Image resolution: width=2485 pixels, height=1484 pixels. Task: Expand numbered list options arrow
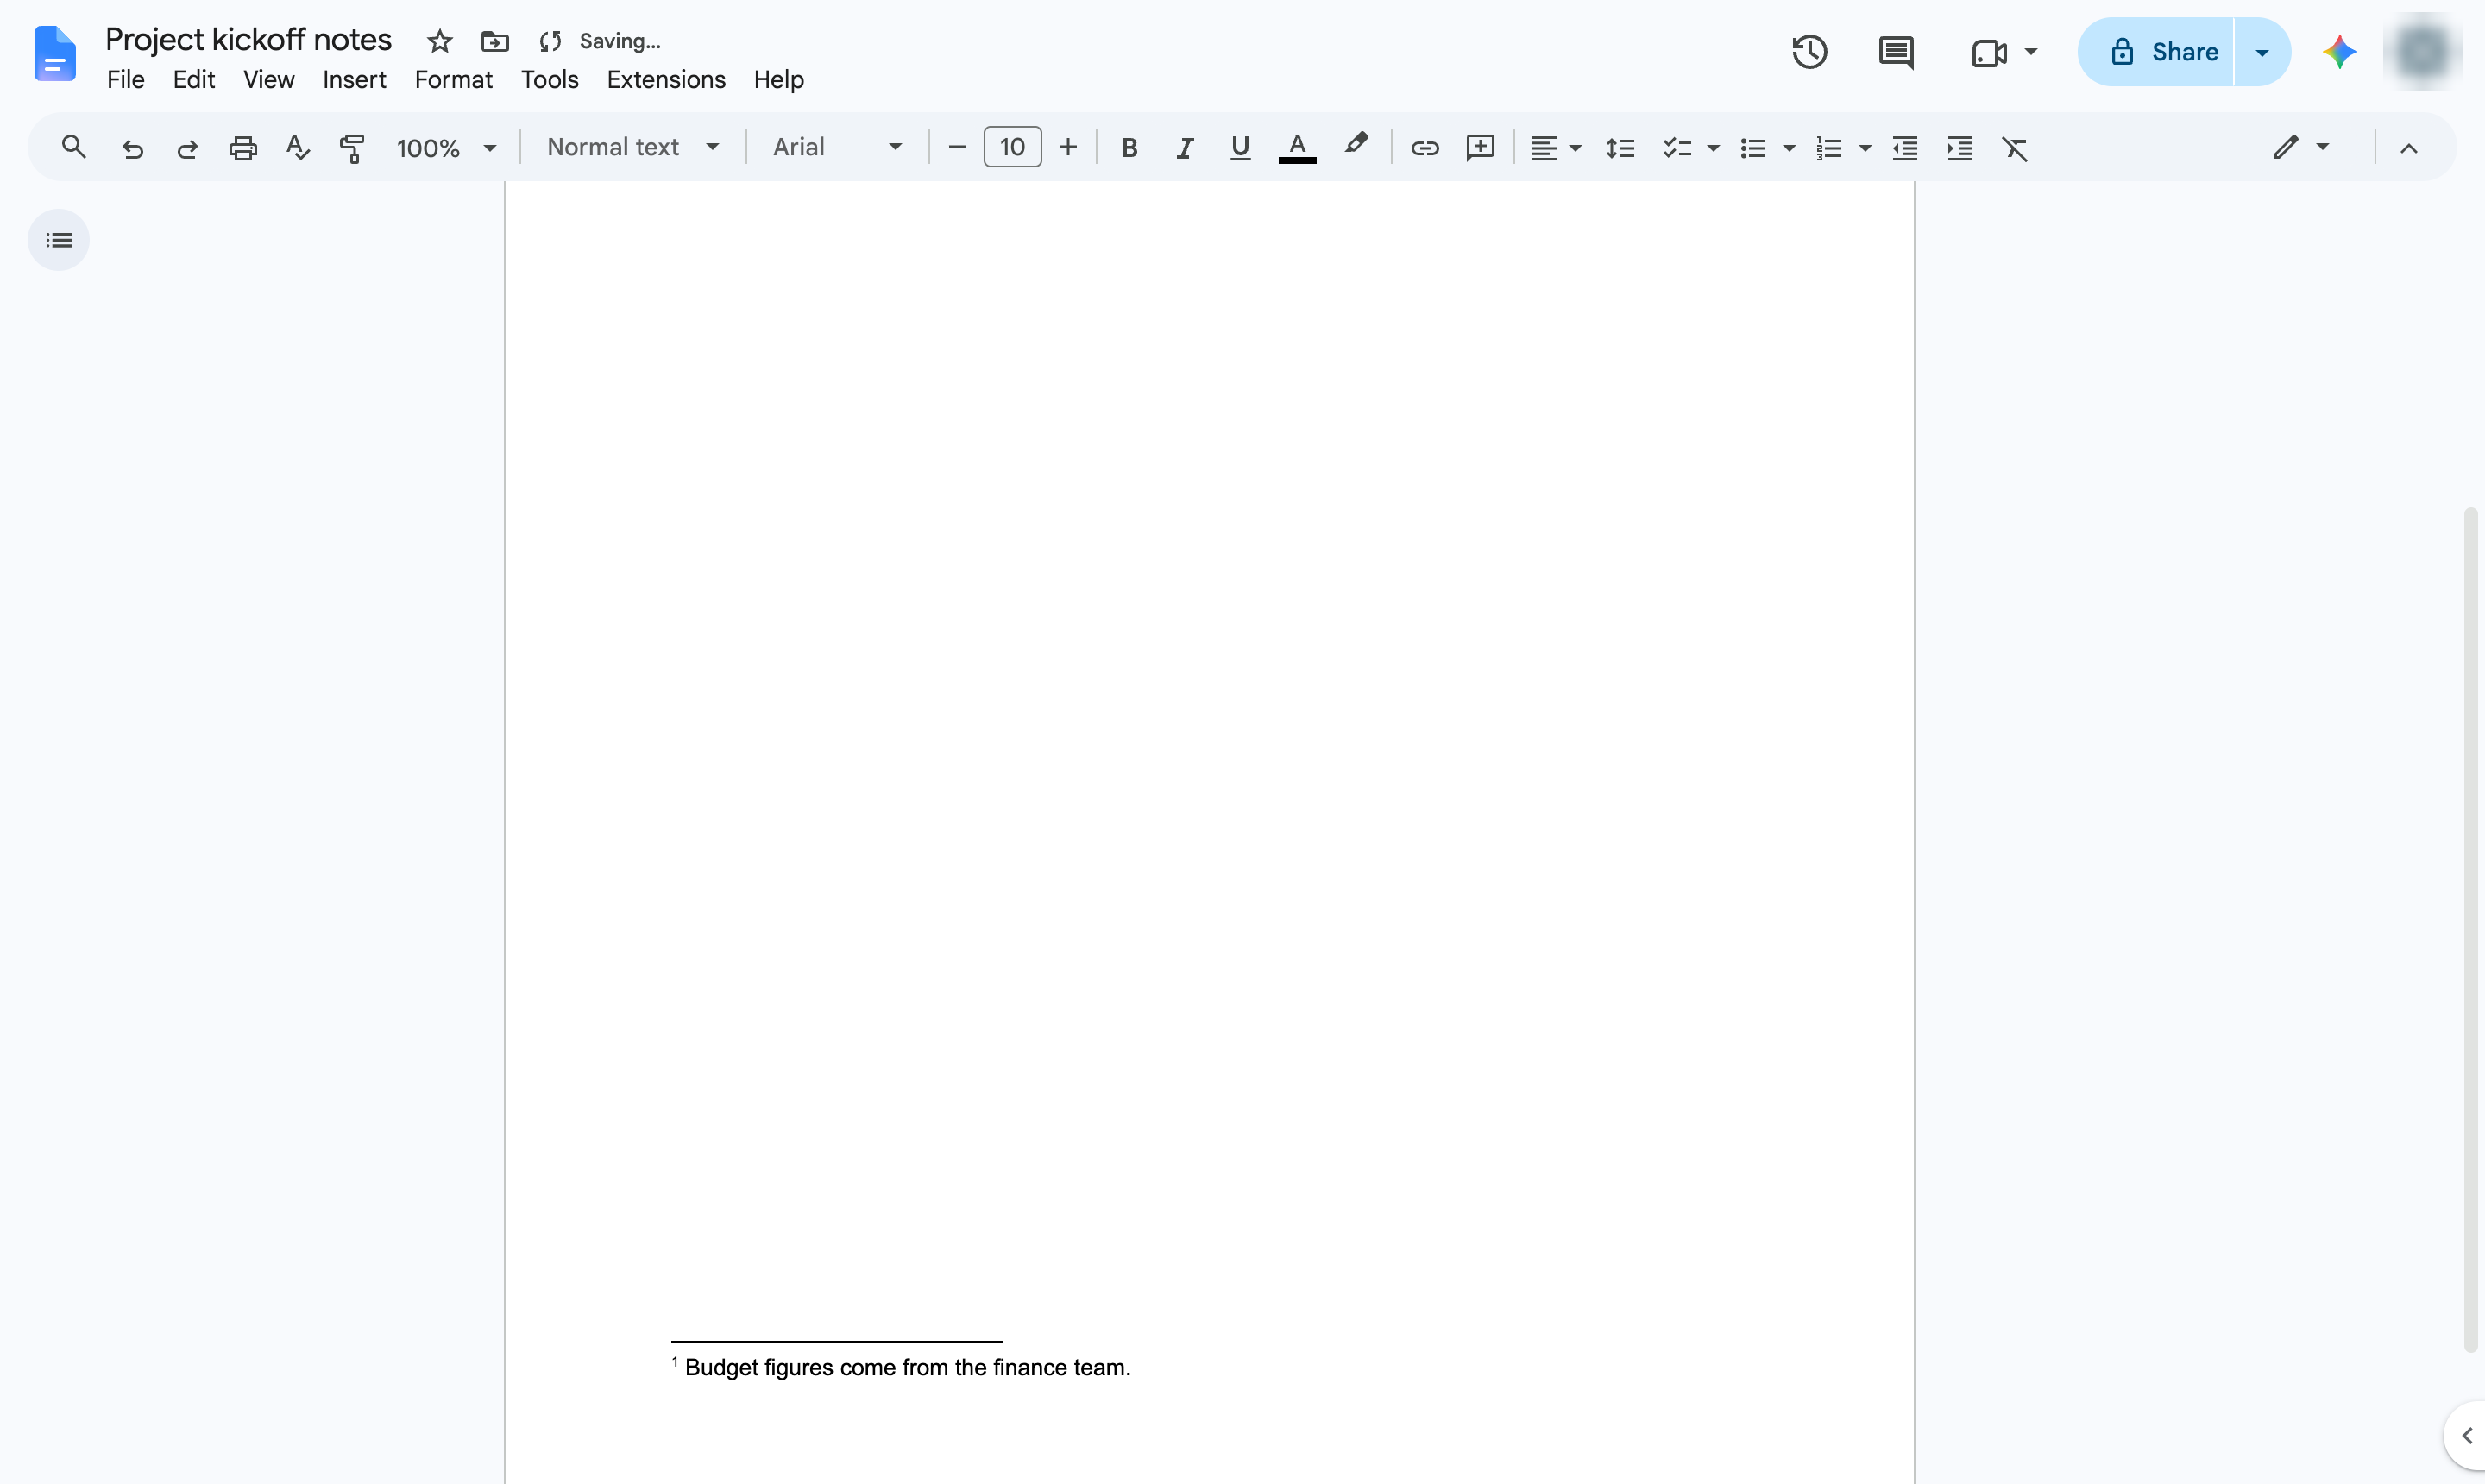1865,148
